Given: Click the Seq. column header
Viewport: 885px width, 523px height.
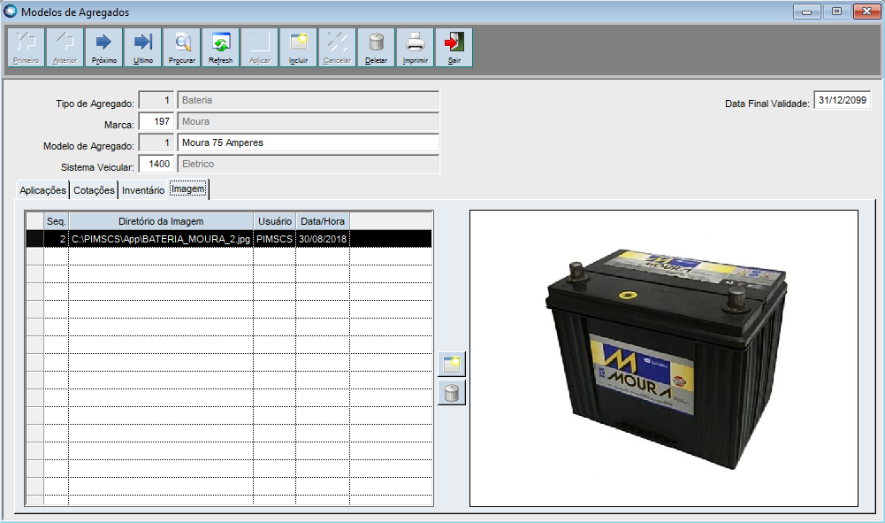Looking at the screenshot, I should pos(57,221).
